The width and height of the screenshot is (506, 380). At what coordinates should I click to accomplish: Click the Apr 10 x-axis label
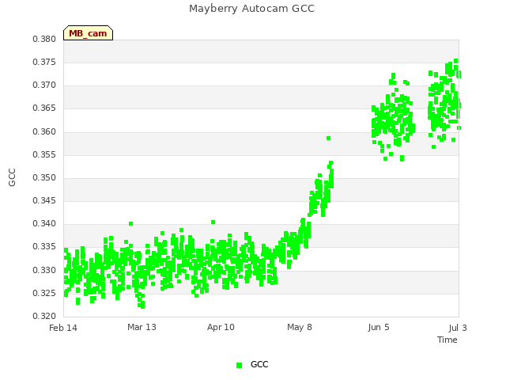tap(221, 327)
